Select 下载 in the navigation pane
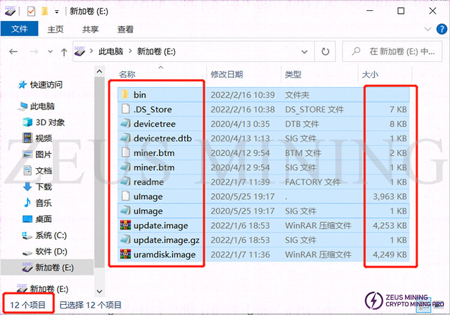 click(x=37, y=187)
